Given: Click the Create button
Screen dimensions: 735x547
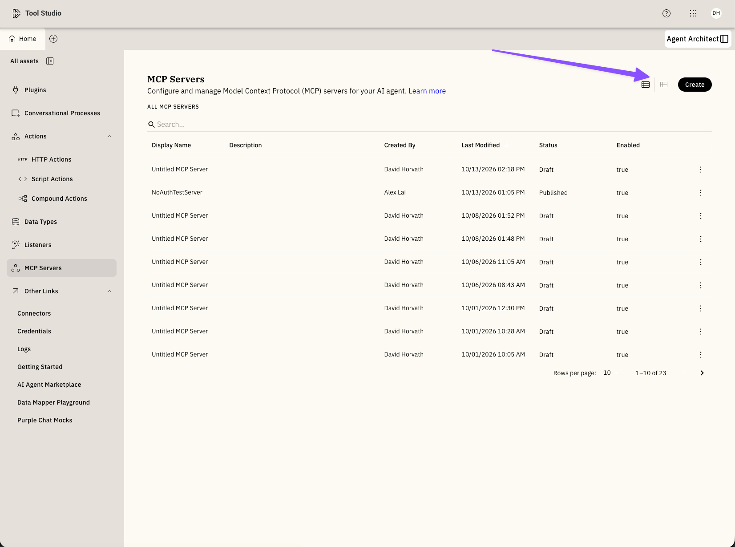Looking at the screenshot, I should (x=695, y=85).
